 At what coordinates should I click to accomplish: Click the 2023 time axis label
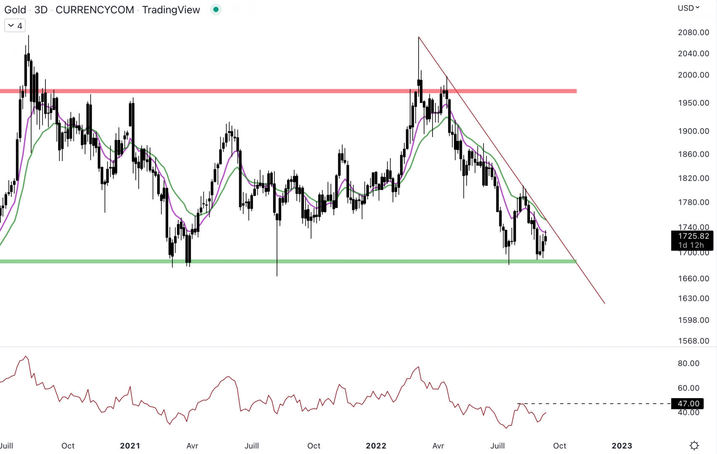[x=622, y=446]
